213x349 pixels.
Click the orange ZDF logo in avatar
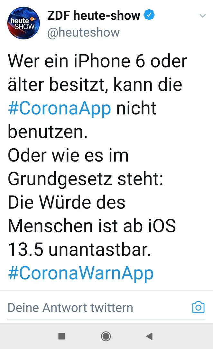coord(32,19)
